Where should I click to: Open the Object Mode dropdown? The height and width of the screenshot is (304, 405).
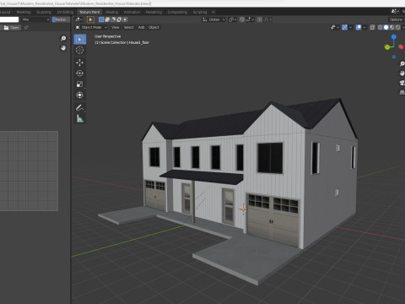click(x=91, y=27)
